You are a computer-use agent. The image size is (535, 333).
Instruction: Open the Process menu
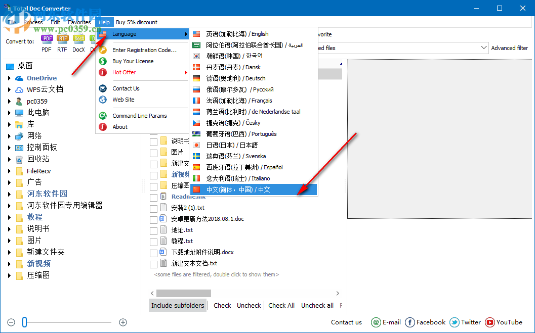coord(33,22)
